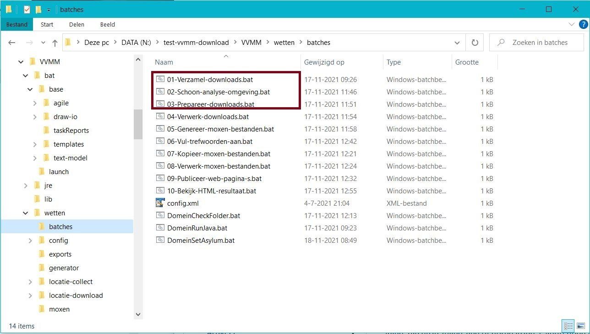Expand the jre folder node
The width and height of the screenshot is (590, 334).
tap(26, 185)
